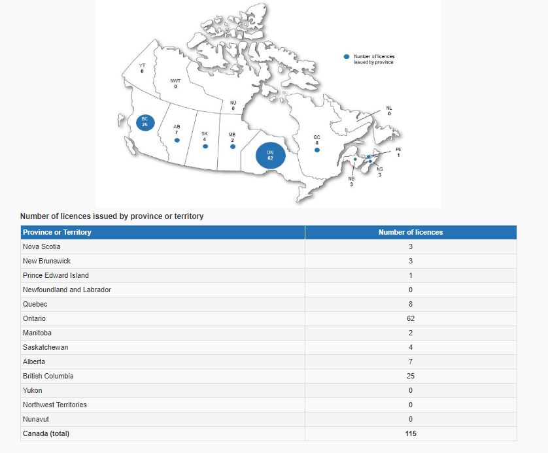Select the Quebec blue dot on the map
Viewport: 548px width, 453px height.
click(317, 150)
